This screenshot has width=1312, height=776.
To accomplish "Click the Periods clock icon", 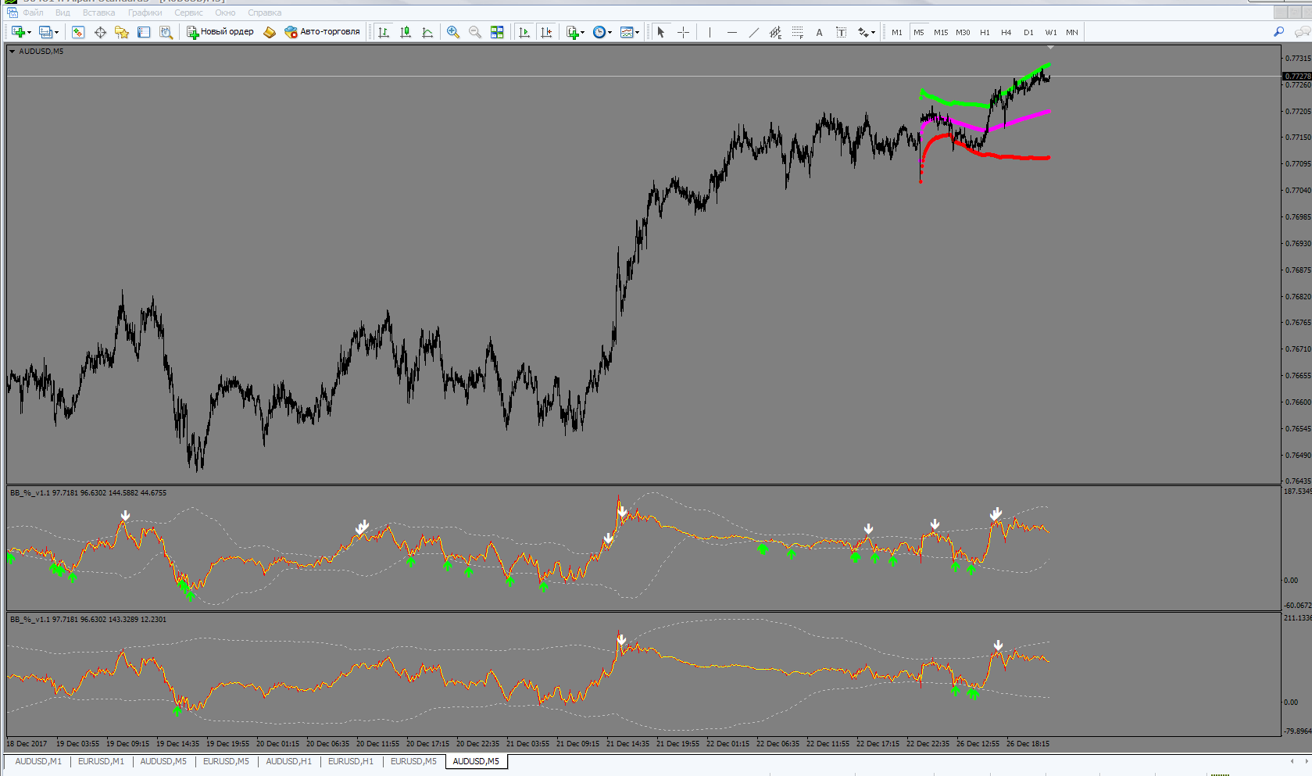I will click(599, 32).
